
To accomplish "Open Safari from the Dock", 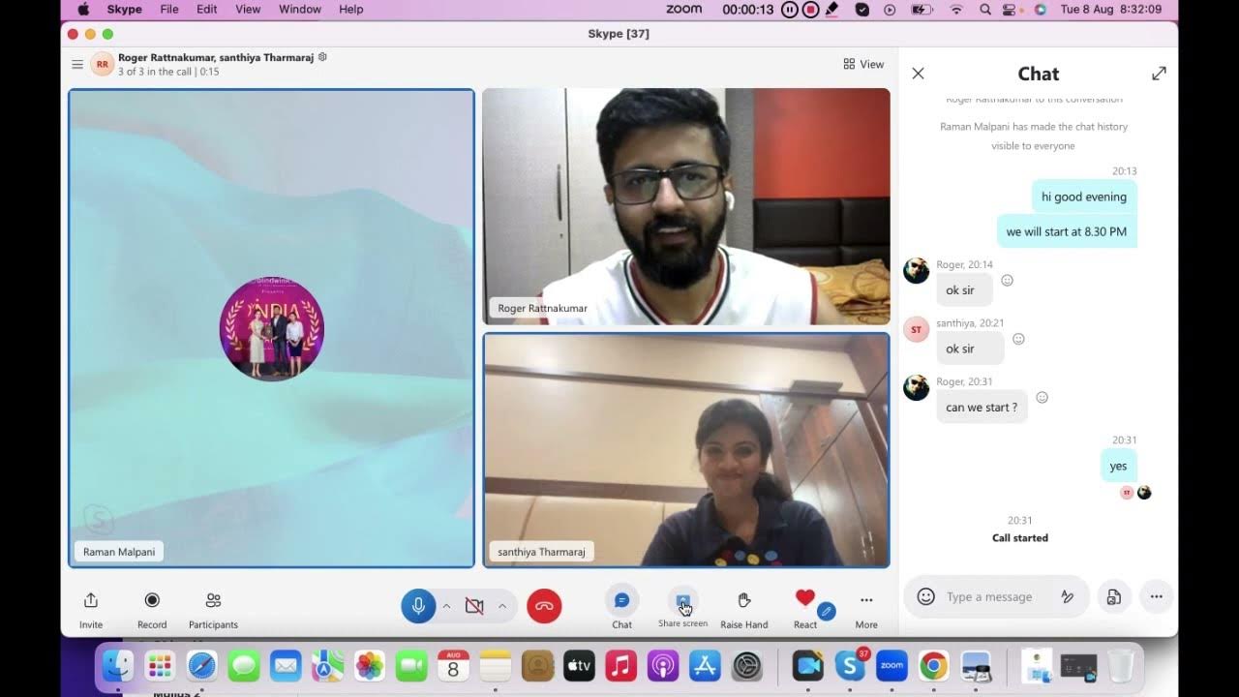I will pyautogui.click(x=202, y=666).
